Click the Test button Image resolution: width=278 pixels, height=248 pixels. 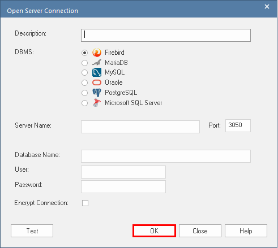32,230
